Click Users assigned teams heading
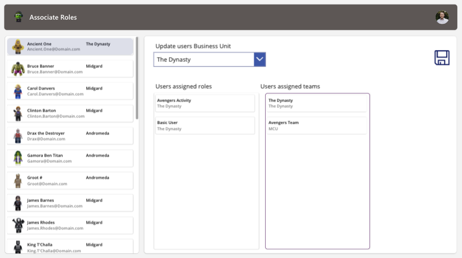The width and height of the screenshot is (462, 258). point(290,87)
